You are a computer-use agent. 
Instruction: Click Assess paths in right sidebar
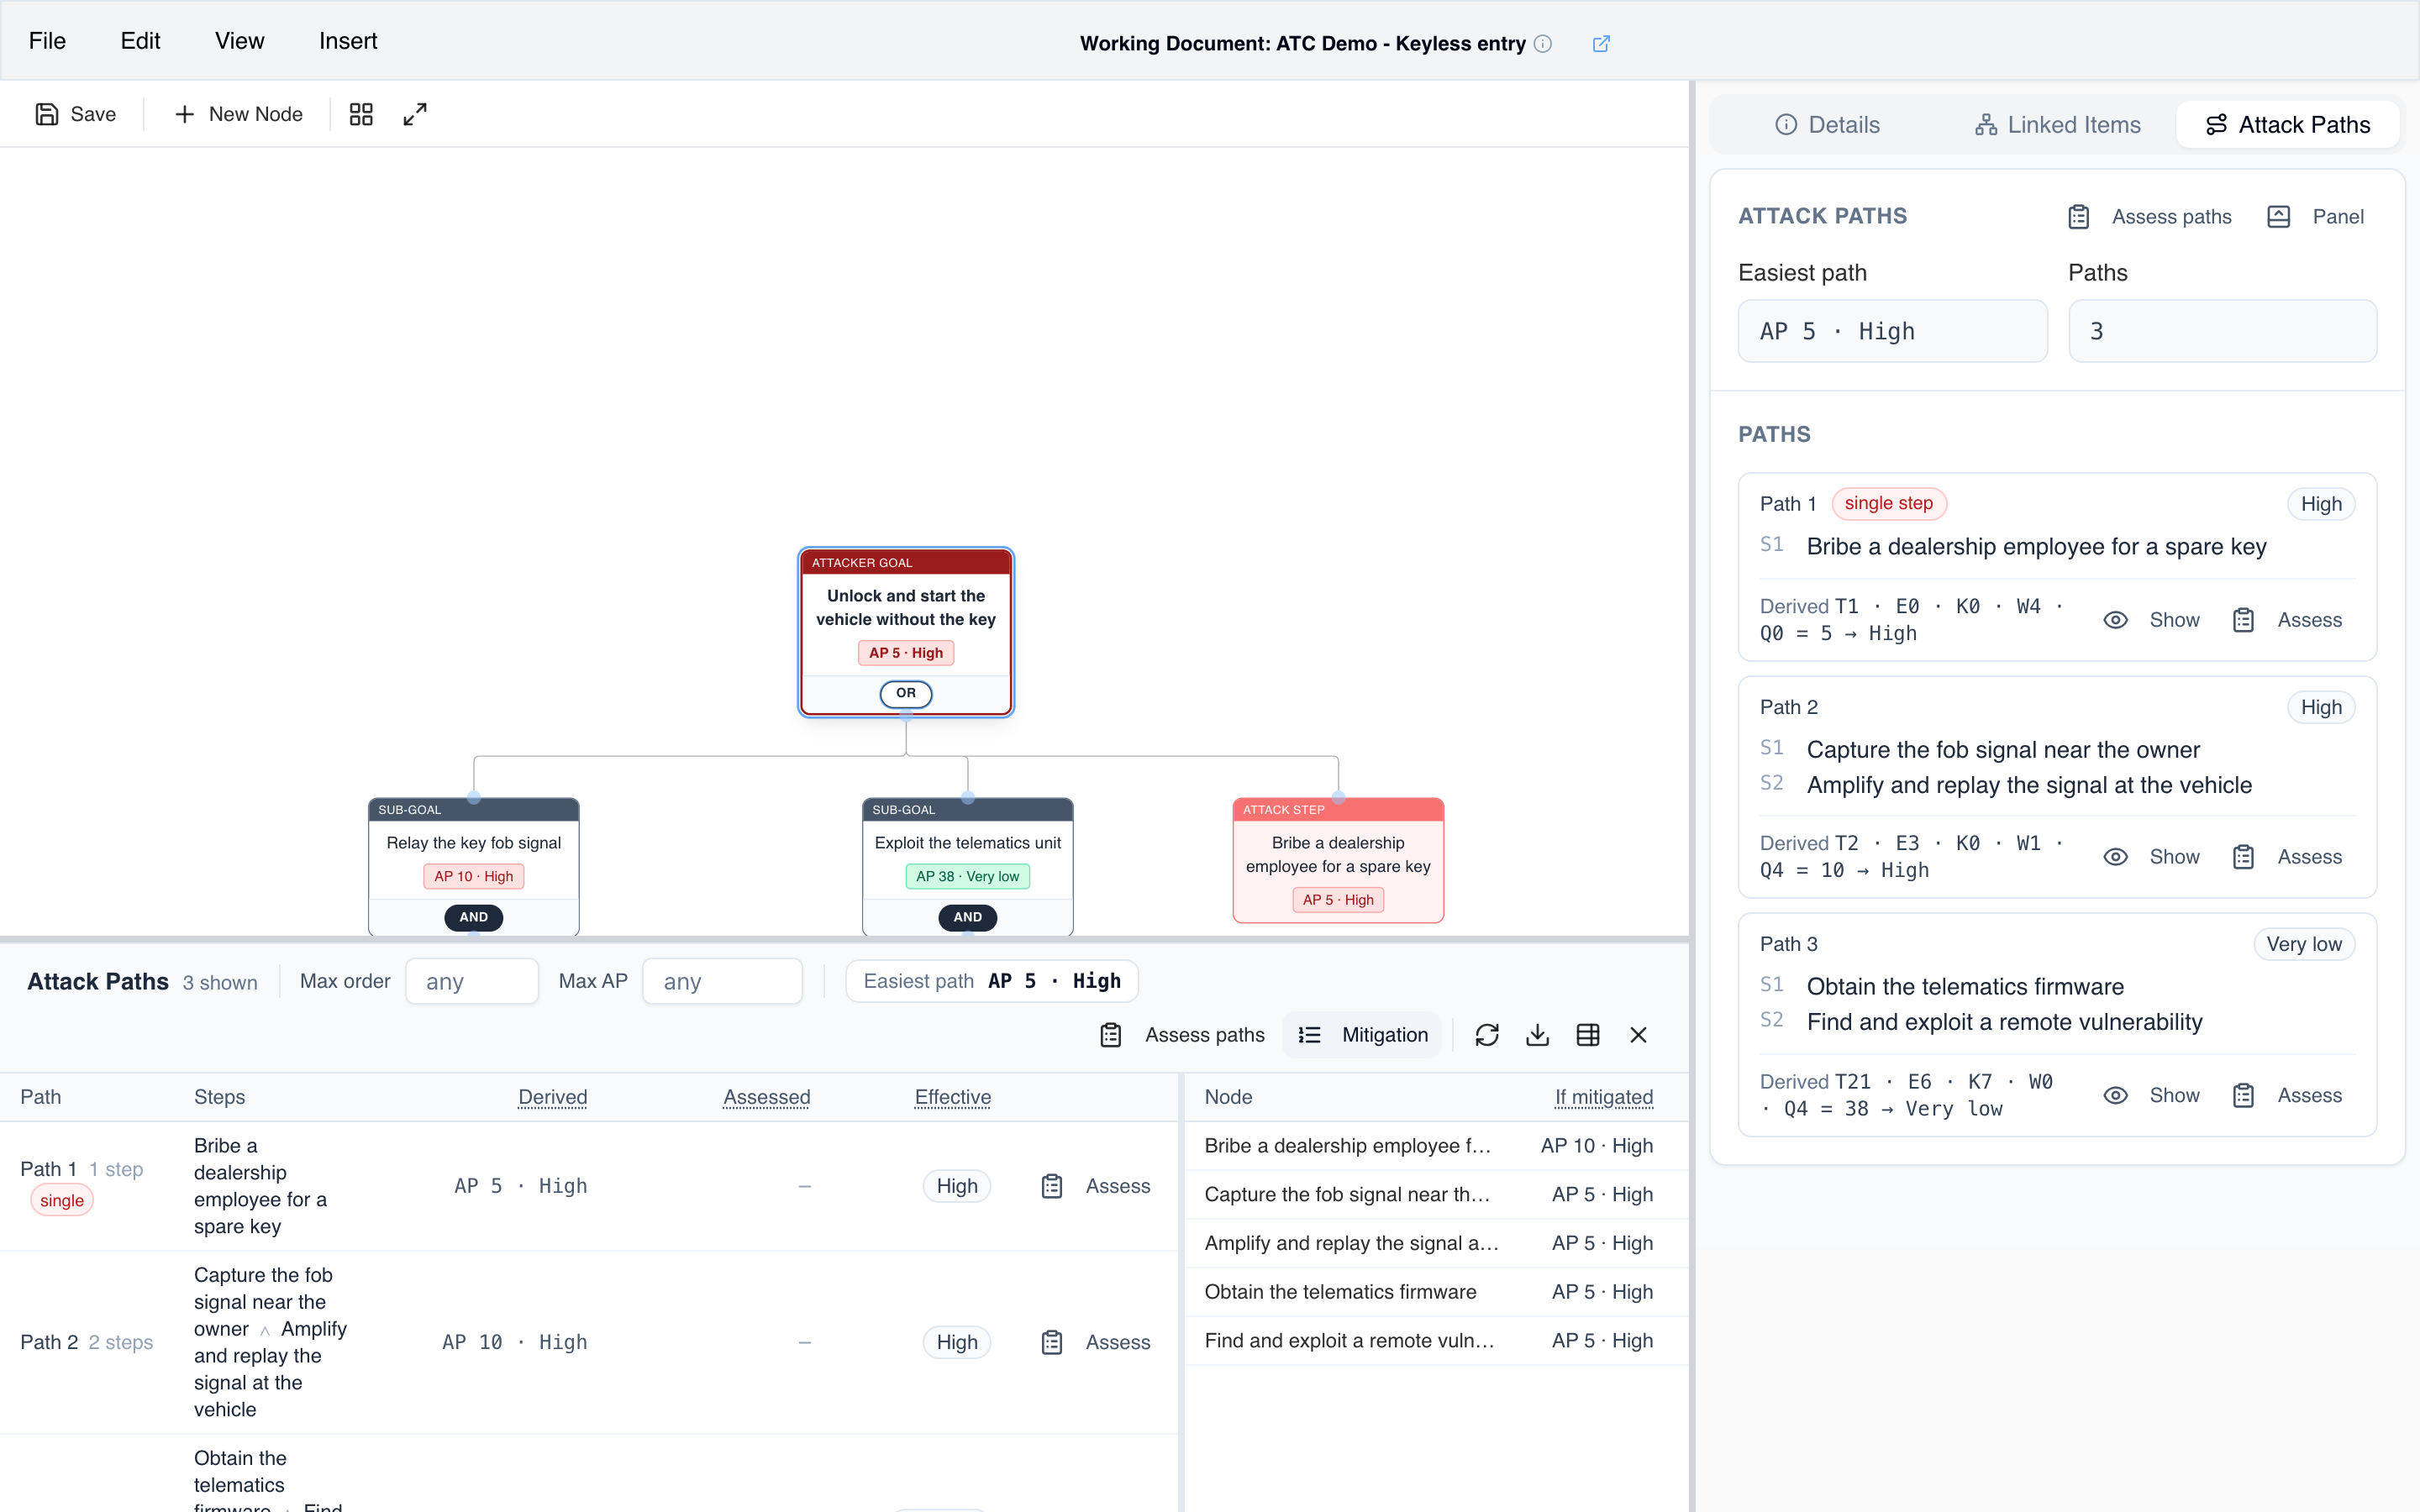(x=2149, y=217)
